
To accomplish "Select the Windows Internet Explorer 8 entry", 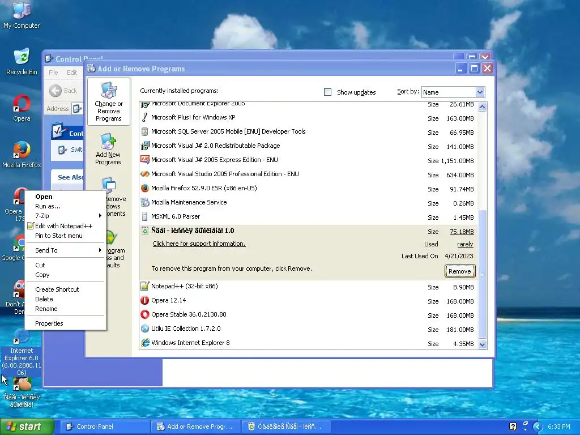I will point(309,343).
